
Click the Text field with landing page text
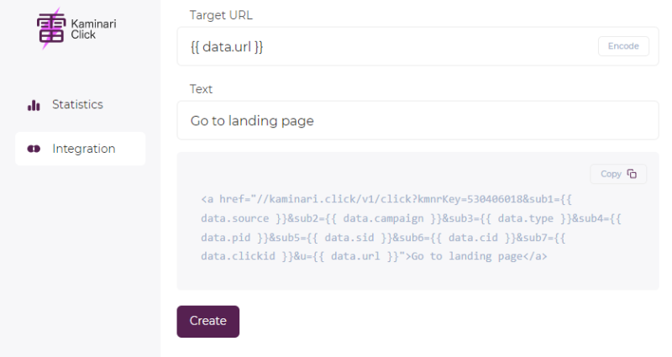[417, 121]
